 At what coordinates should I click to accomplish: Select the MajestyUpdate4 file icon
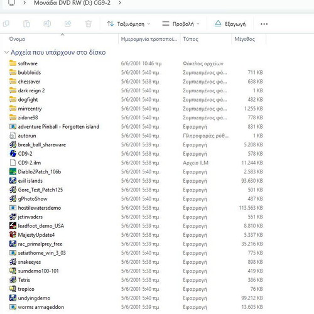pyautogui.click(x=13, y=235)
